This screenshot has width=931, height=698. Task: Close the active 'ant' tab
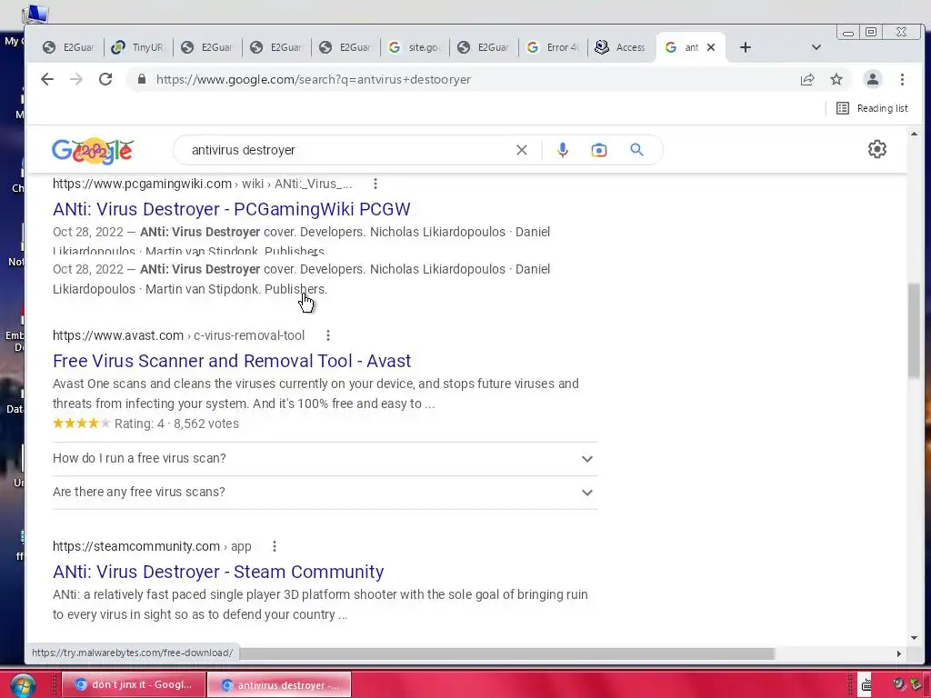[711, 47]
